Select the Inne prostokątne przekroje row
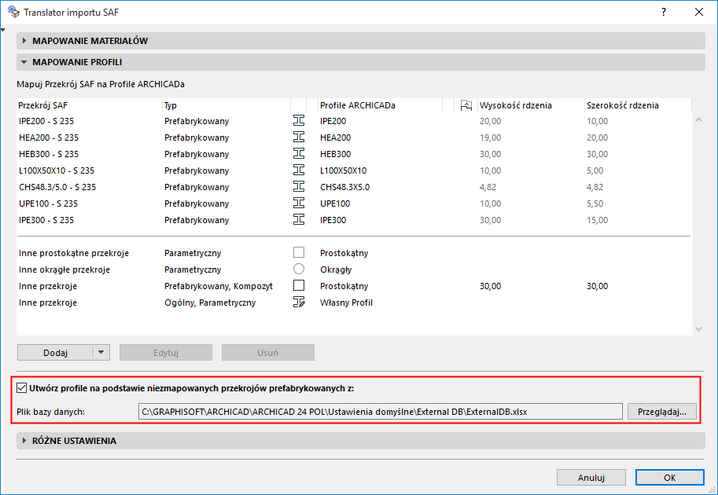Screen dimensions: 718x495 (x=354, y=252)
